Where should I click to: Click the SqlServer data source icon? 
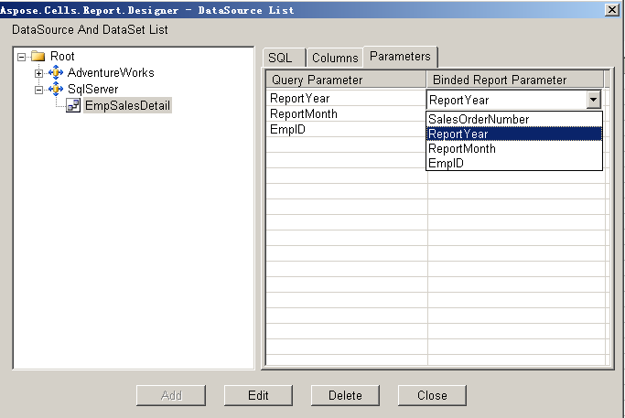[56, 89]
